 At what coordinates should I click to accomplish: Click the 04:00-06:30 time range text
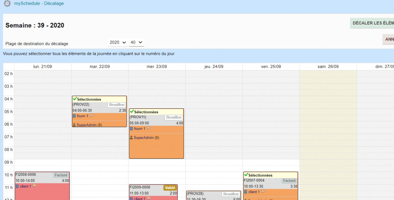pos(82,111)
